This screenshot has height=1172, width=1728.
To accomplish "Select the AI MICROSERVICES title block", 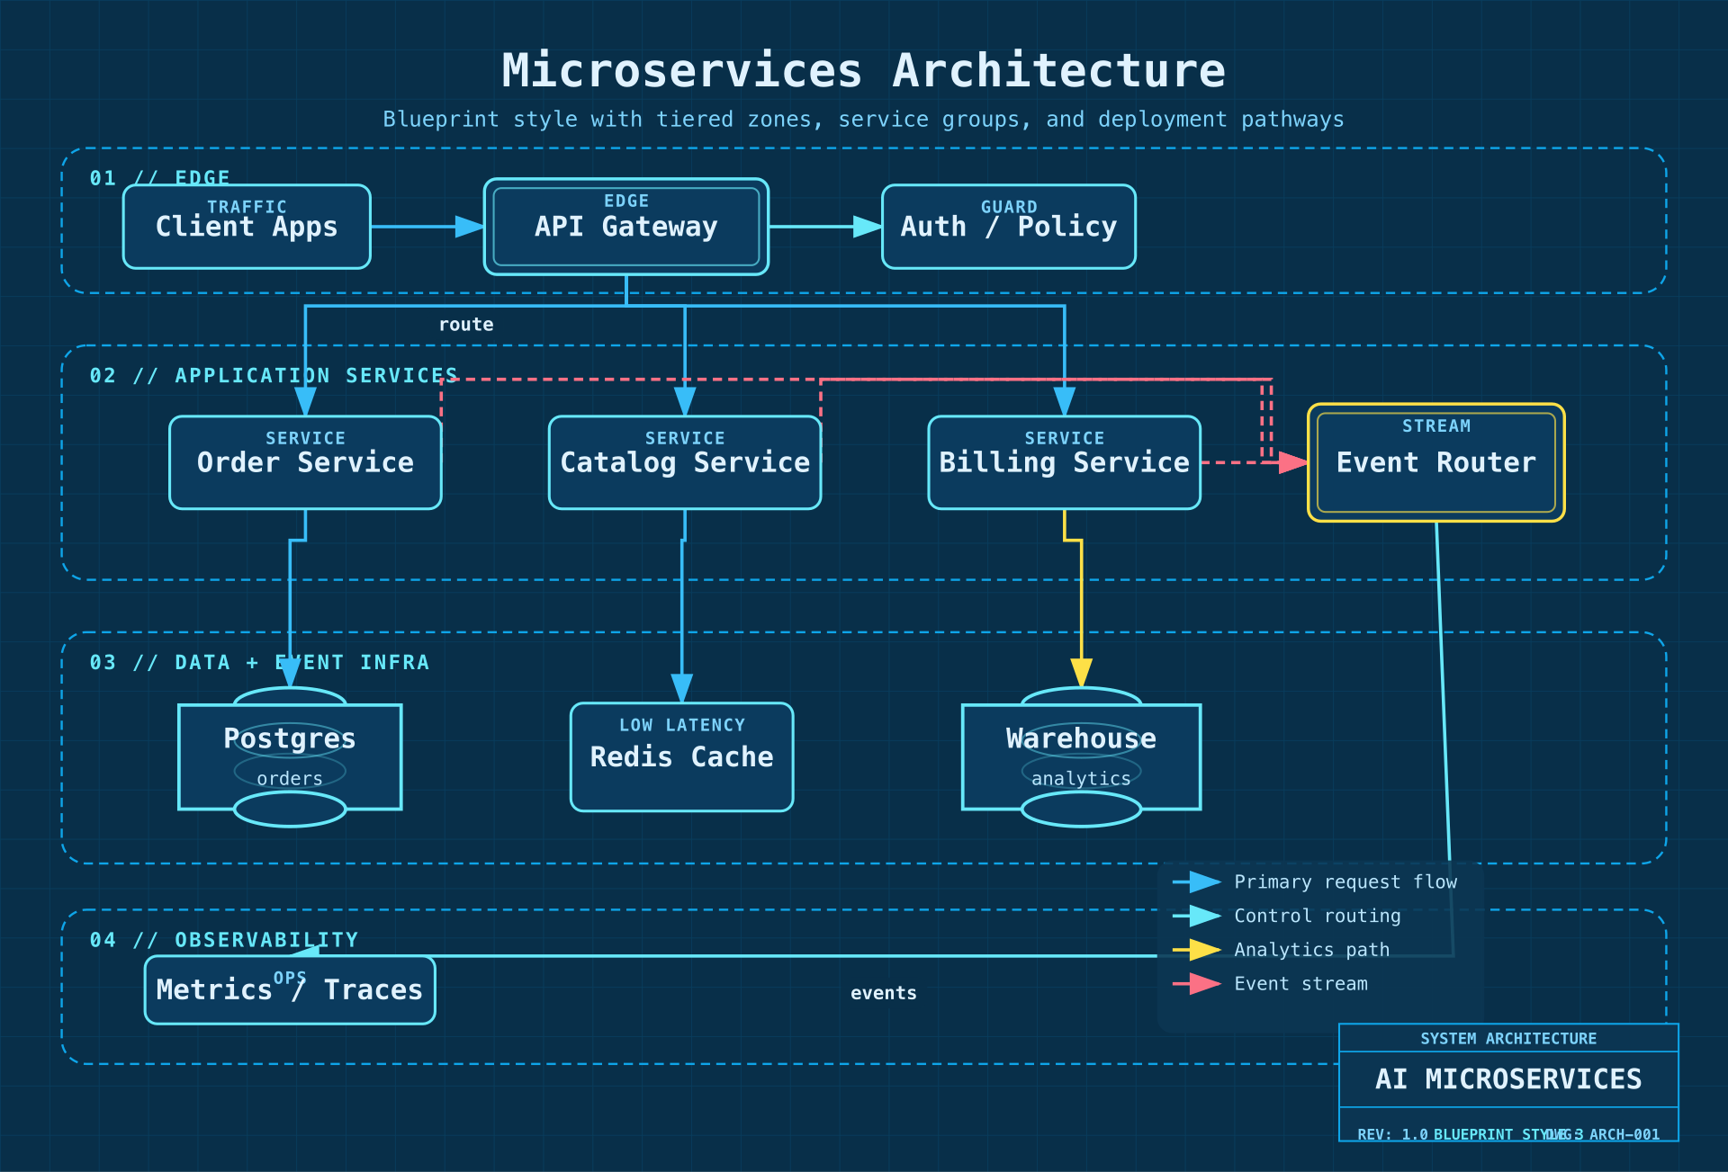I will click(x=1508, y=1079).
